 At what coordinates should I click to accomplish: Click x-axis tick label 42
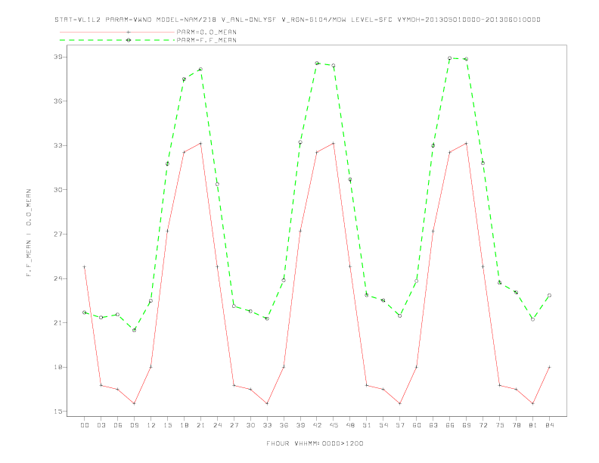pos(317,425)
